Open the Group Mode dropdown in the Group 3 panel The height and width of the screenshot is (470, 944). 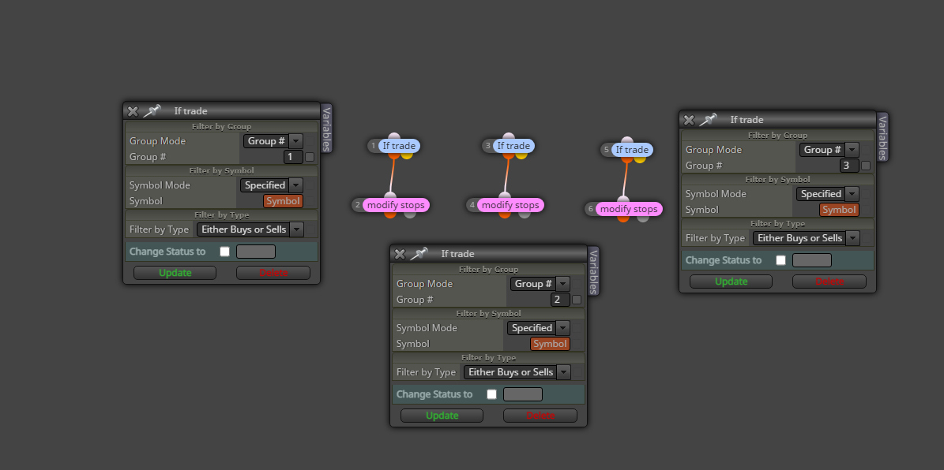pyautogui.click(x=829, y=150)
